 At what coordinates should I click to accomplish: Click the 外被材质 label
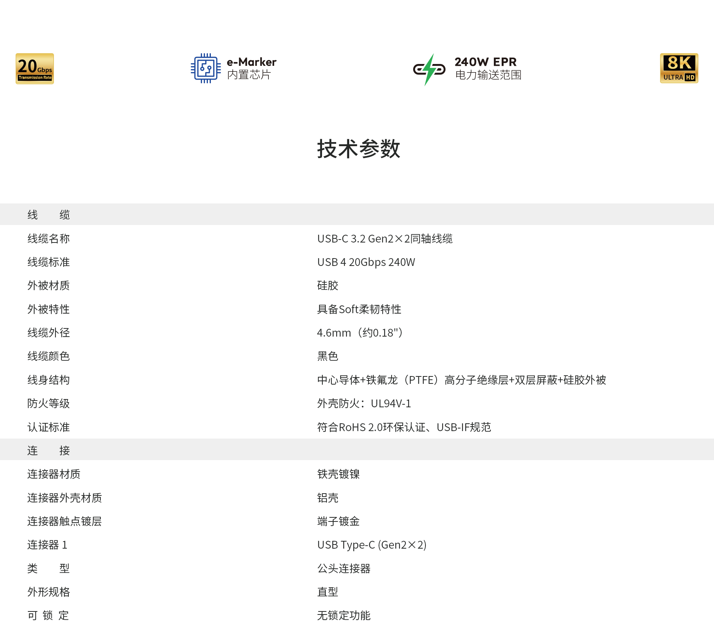pyautogui.click(x=48, y=286)
